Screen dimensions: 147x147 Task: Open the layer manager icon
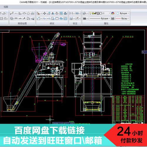(85, 13)
